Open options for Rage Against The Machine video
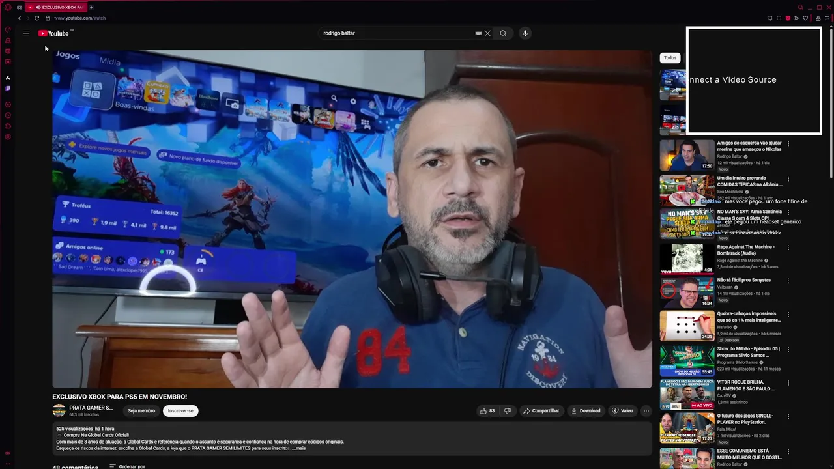Image resolution: width=834 pixels, height=469 pixels. pos(788,248)
